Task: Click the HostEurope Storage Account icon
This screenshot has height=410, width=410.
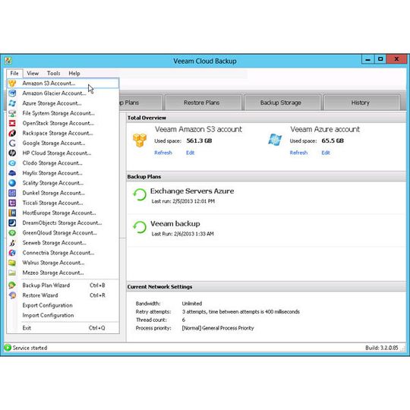Action: click(x=12, y=213)
